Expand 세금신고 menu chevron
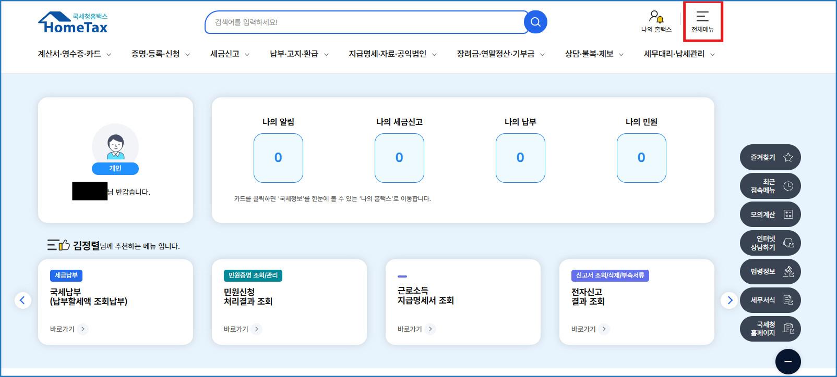837x377 pixels. click(x=247, y=54)
